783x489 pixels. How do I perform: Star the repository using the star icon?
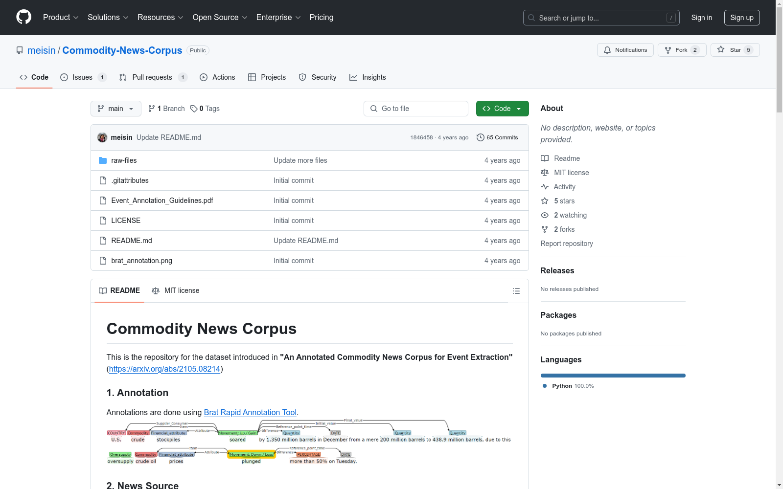(x=721, y=49)
